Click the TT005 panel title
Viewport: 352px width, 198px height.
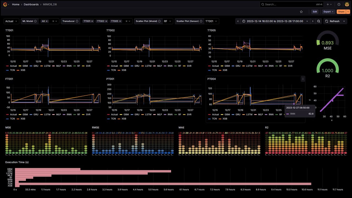(211, 31)
